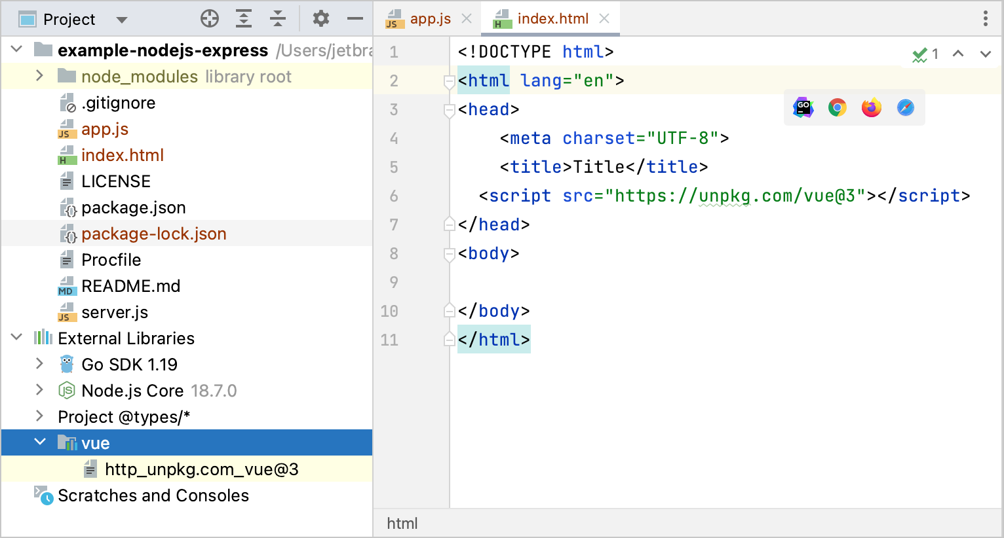
Task: Open index.html in Chrome via browser popup
Action: click(x=837, y=107)
